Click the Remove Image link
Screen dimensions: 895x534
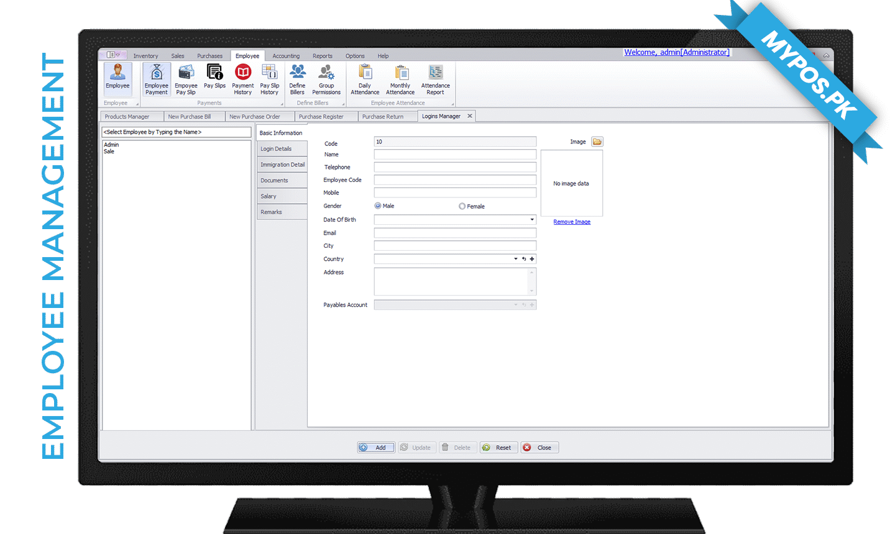[x=572, y=222]
